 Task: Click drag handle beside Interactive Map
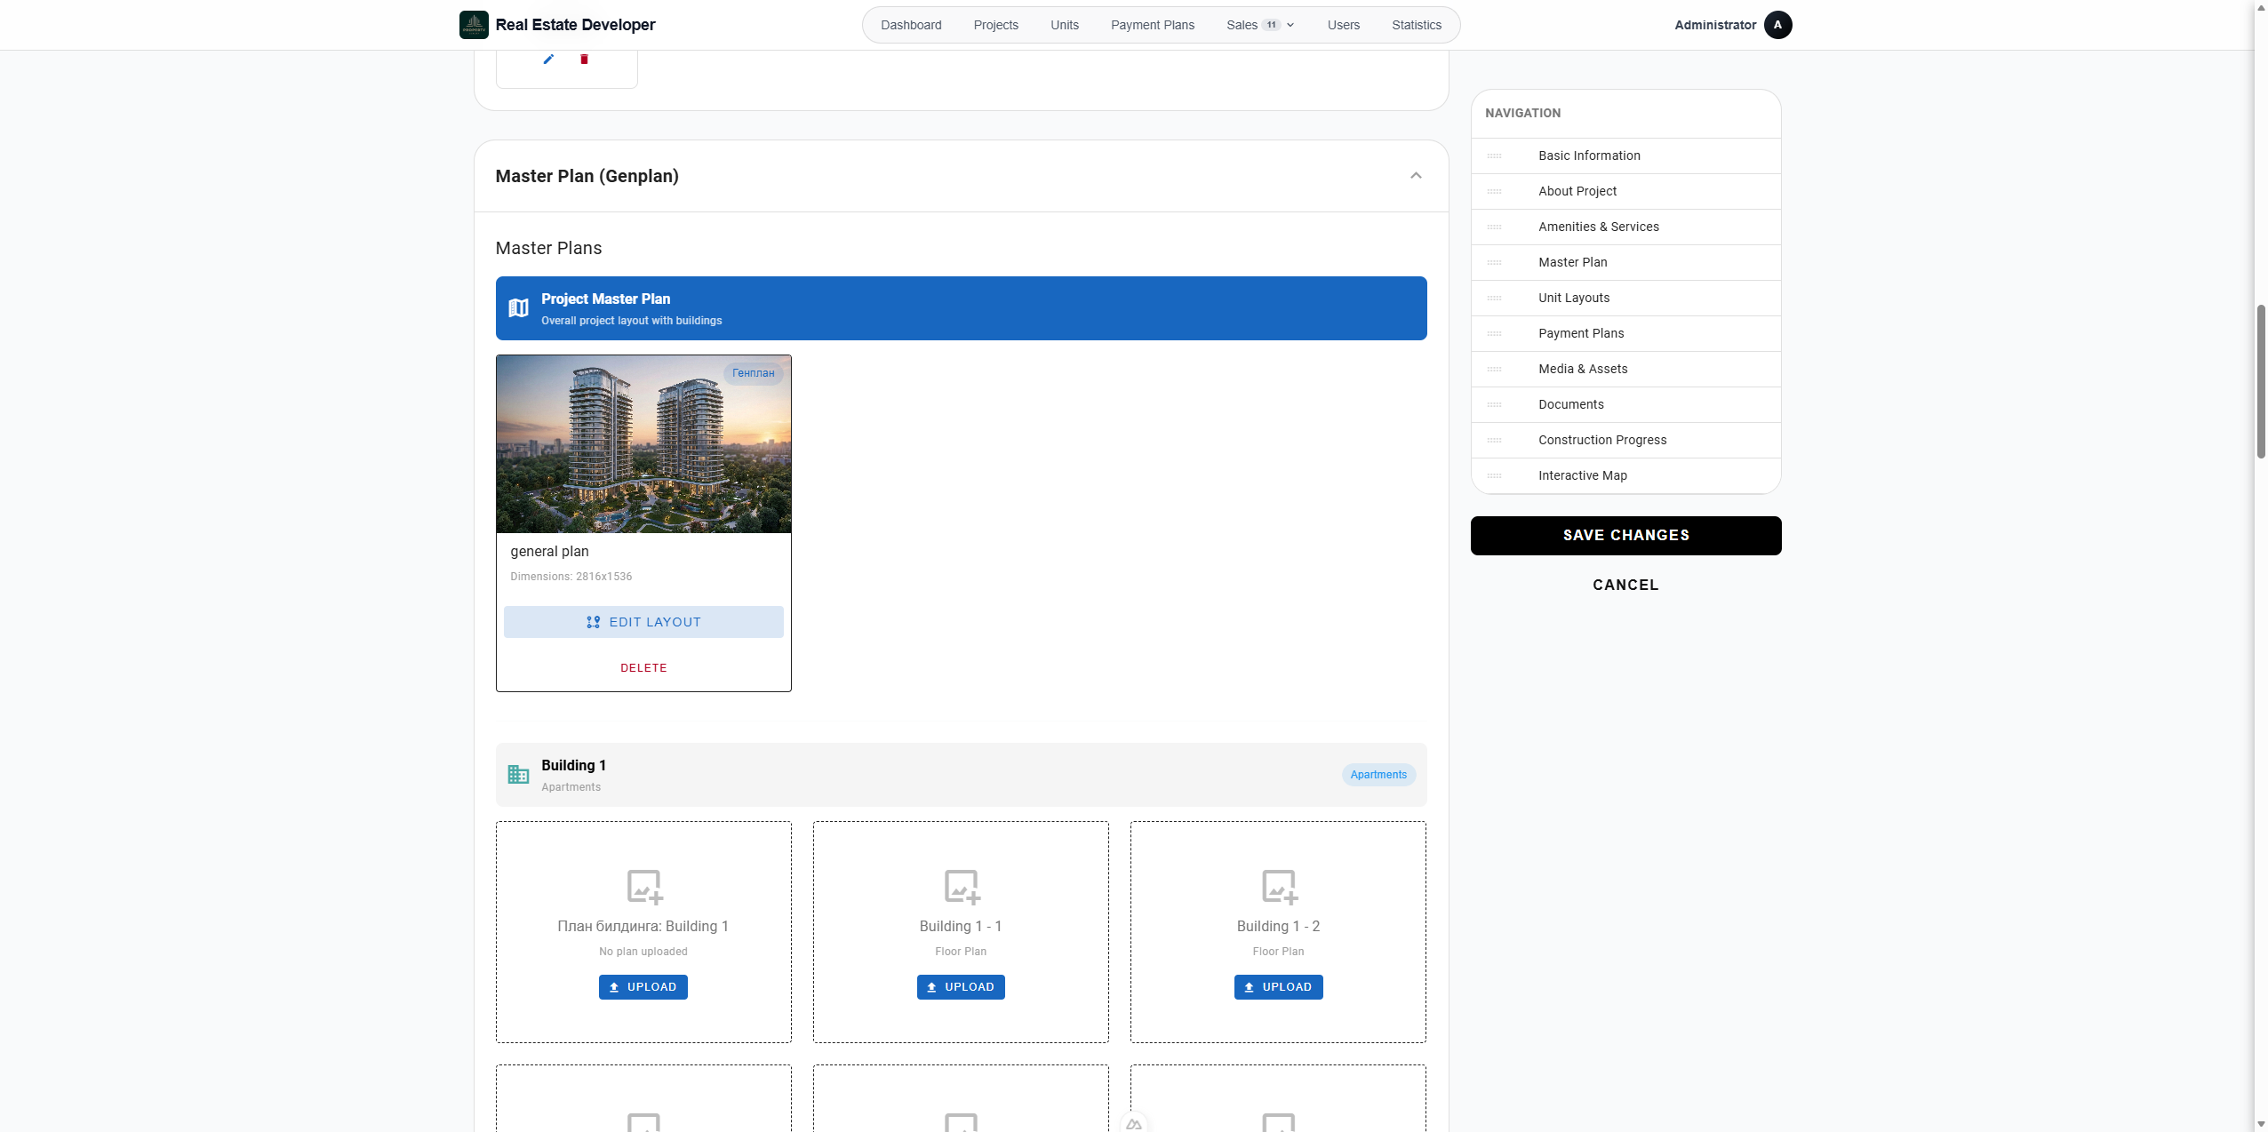point(1494,476)
